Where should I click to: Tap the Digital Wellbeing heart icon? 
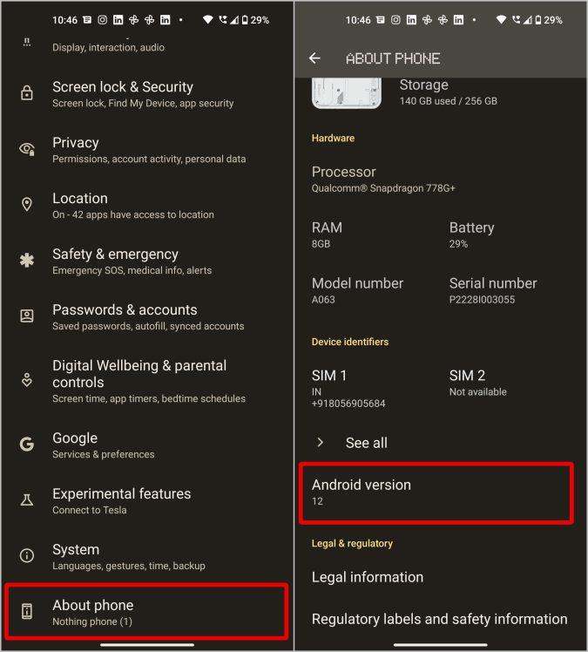click(x=27, y=380)
